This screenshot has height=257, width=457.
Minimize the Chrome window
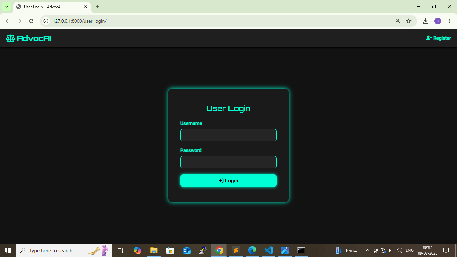419,7
